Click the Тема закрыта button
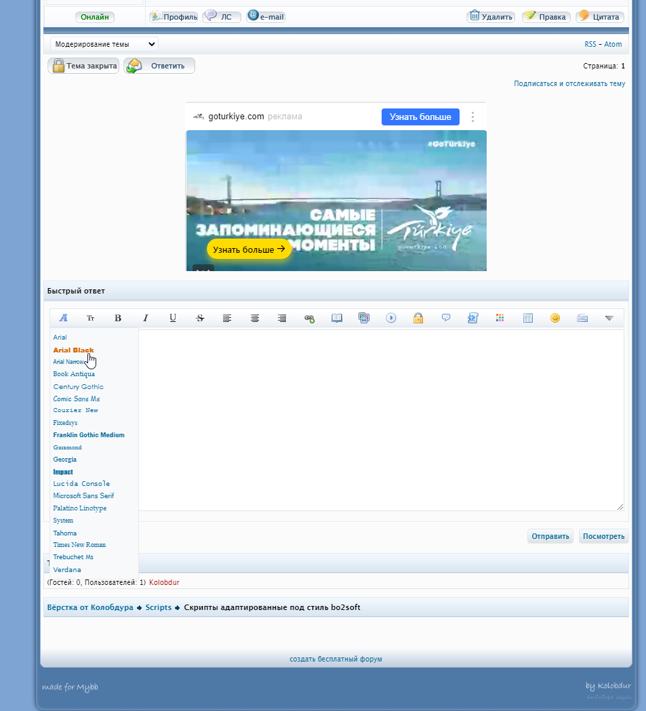 pos(83,66)
